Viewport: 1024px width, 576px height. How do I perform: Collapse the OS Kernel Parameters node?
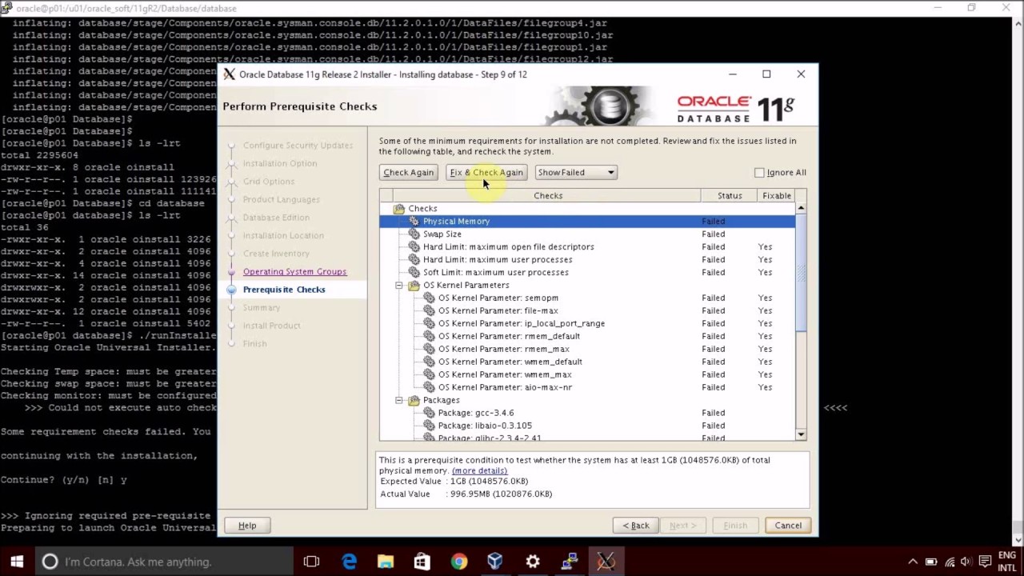[x=398, y=285]
